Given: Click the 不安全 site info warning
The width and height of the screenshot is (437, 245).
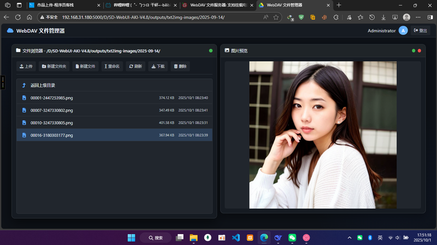Looking at the screenshot, I should [x=49, y=17].
